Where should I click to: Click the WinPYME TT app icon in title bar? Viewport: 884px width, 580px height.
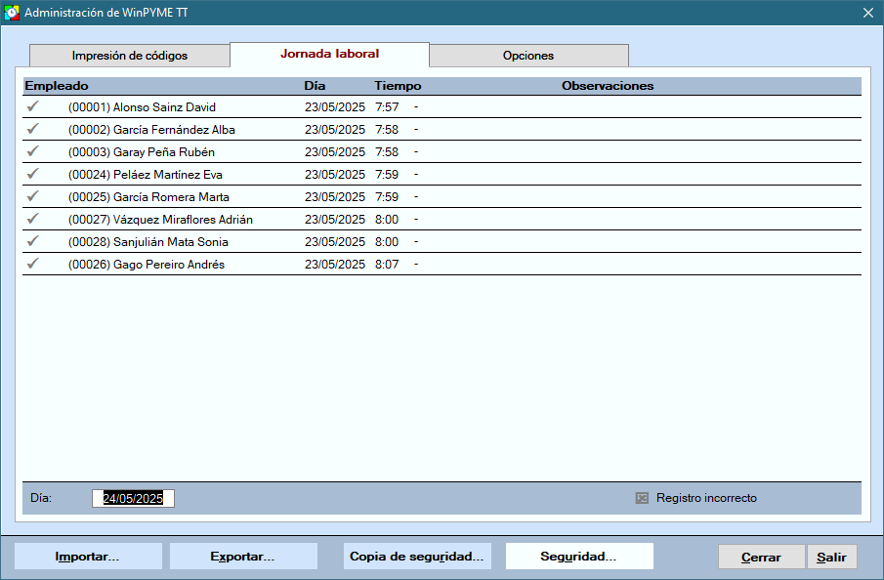pos(12,13)
